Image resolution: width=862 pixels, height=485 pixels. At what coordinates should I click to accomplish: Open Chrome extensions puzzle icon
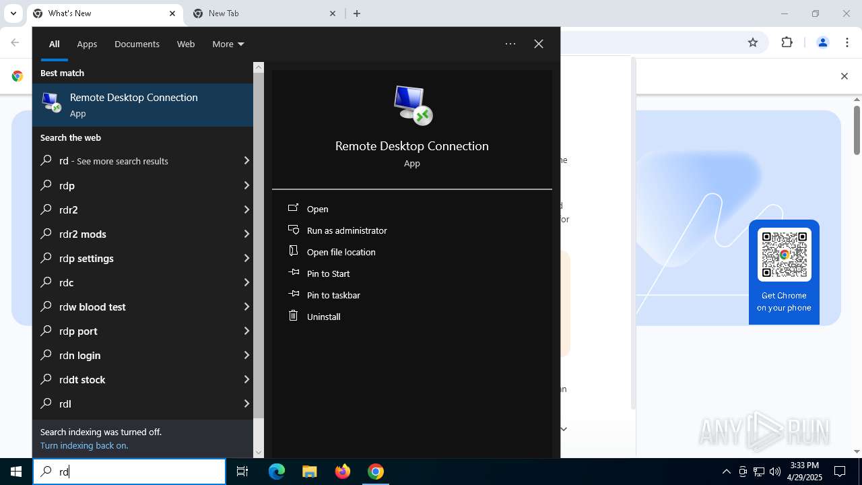pyautogui.click(x=787, y=42)
